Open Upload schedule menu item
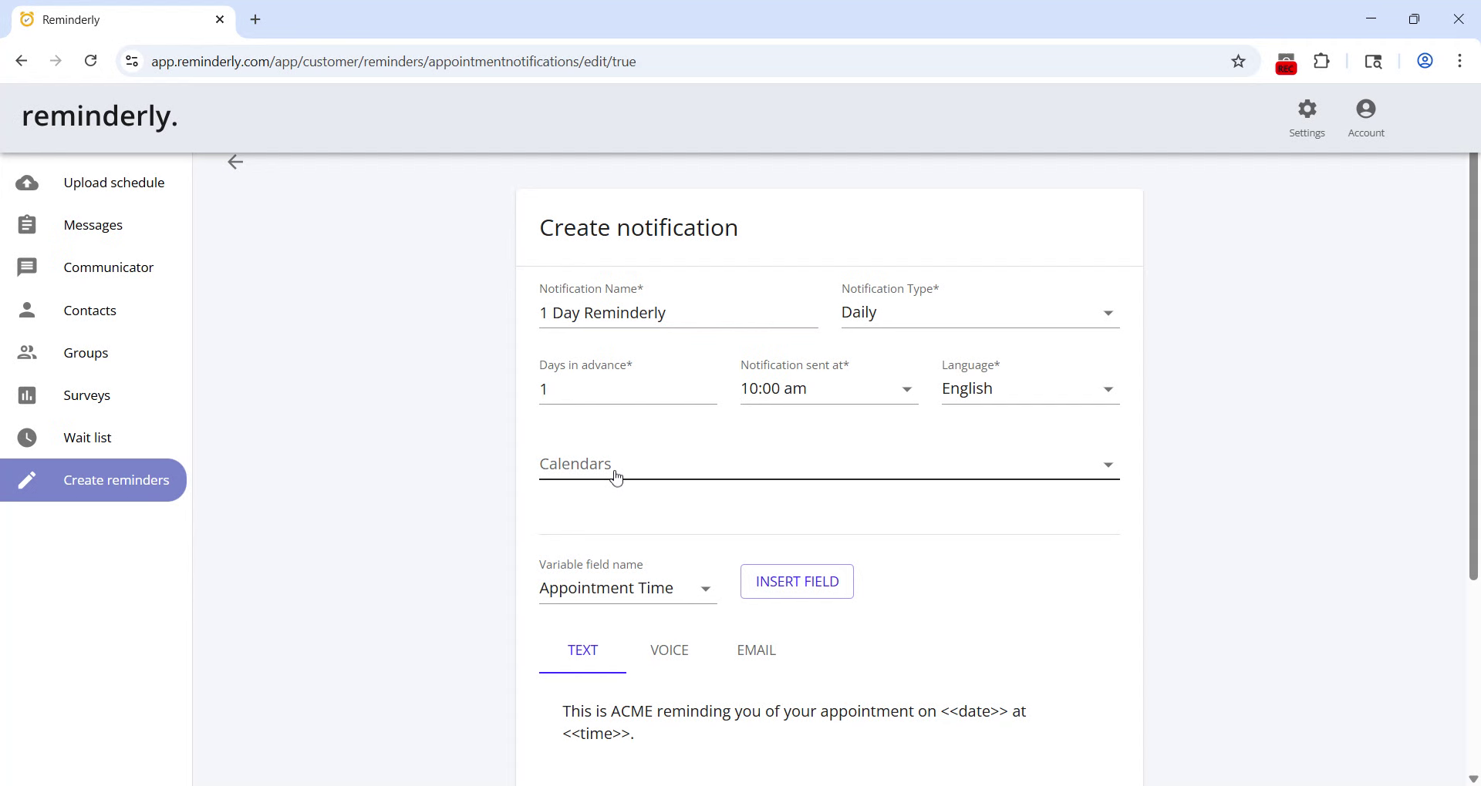The height and width of the screenshot is (786, 1481). pos(93,183)
